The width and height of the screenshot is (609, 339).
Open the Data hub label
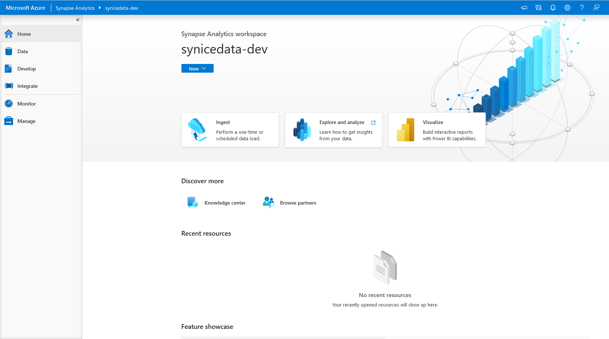coord(22,51)
